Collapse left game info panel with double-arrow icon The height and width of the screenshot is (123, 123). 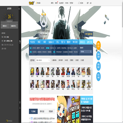[x=19, y=9]
